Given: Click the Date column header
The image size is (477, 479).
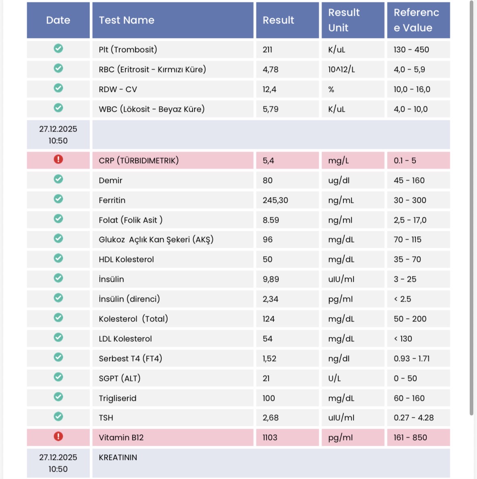Looking at the screenshot, I should pyautogui.click(x=58, y=20).
